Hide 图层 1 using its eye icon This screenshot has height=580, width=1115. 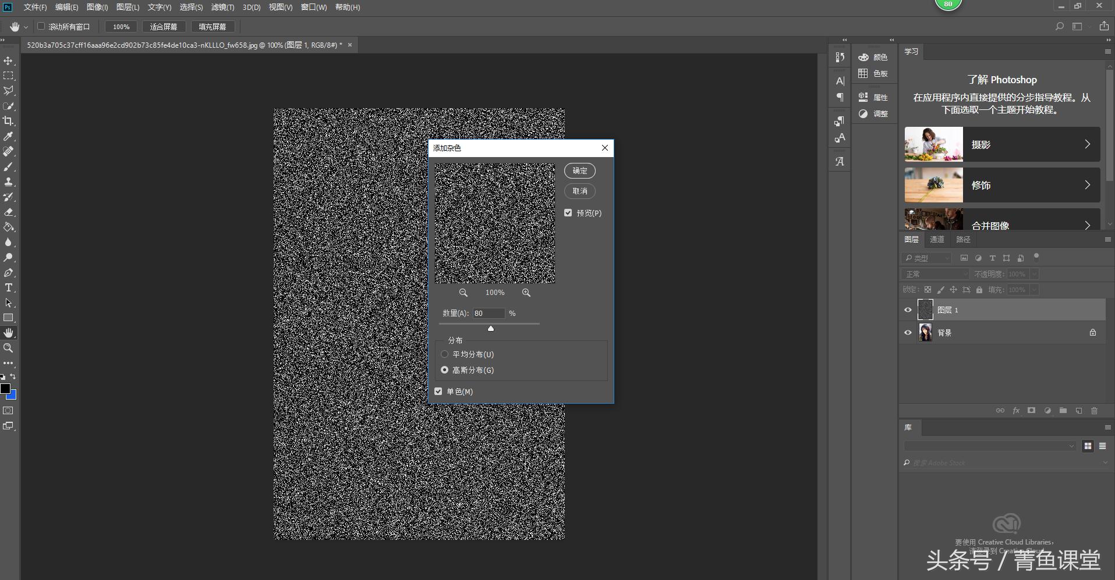[908, 310]
